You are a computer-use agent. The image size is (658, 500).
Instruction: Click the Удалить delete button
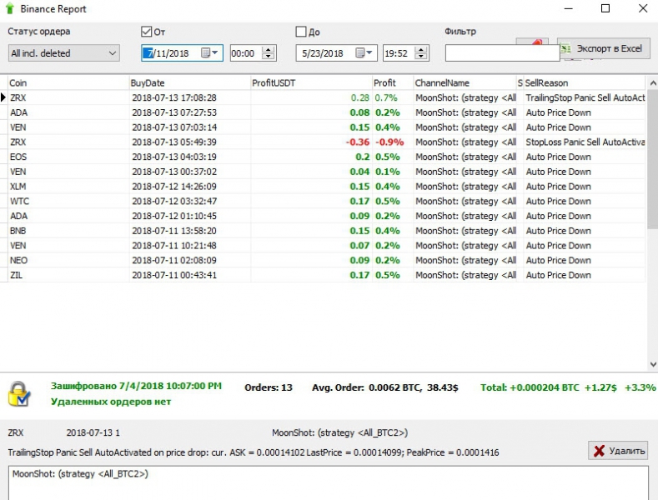tap(618, 451)
